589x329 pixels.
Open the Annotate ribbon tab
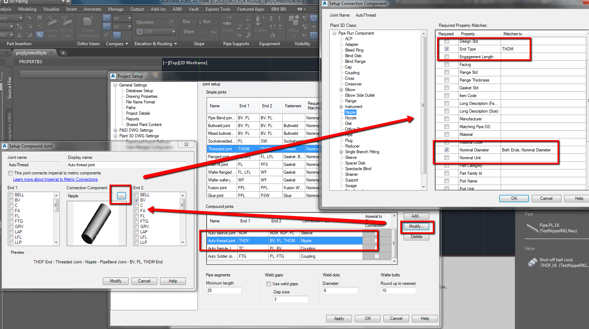[92, 9]
